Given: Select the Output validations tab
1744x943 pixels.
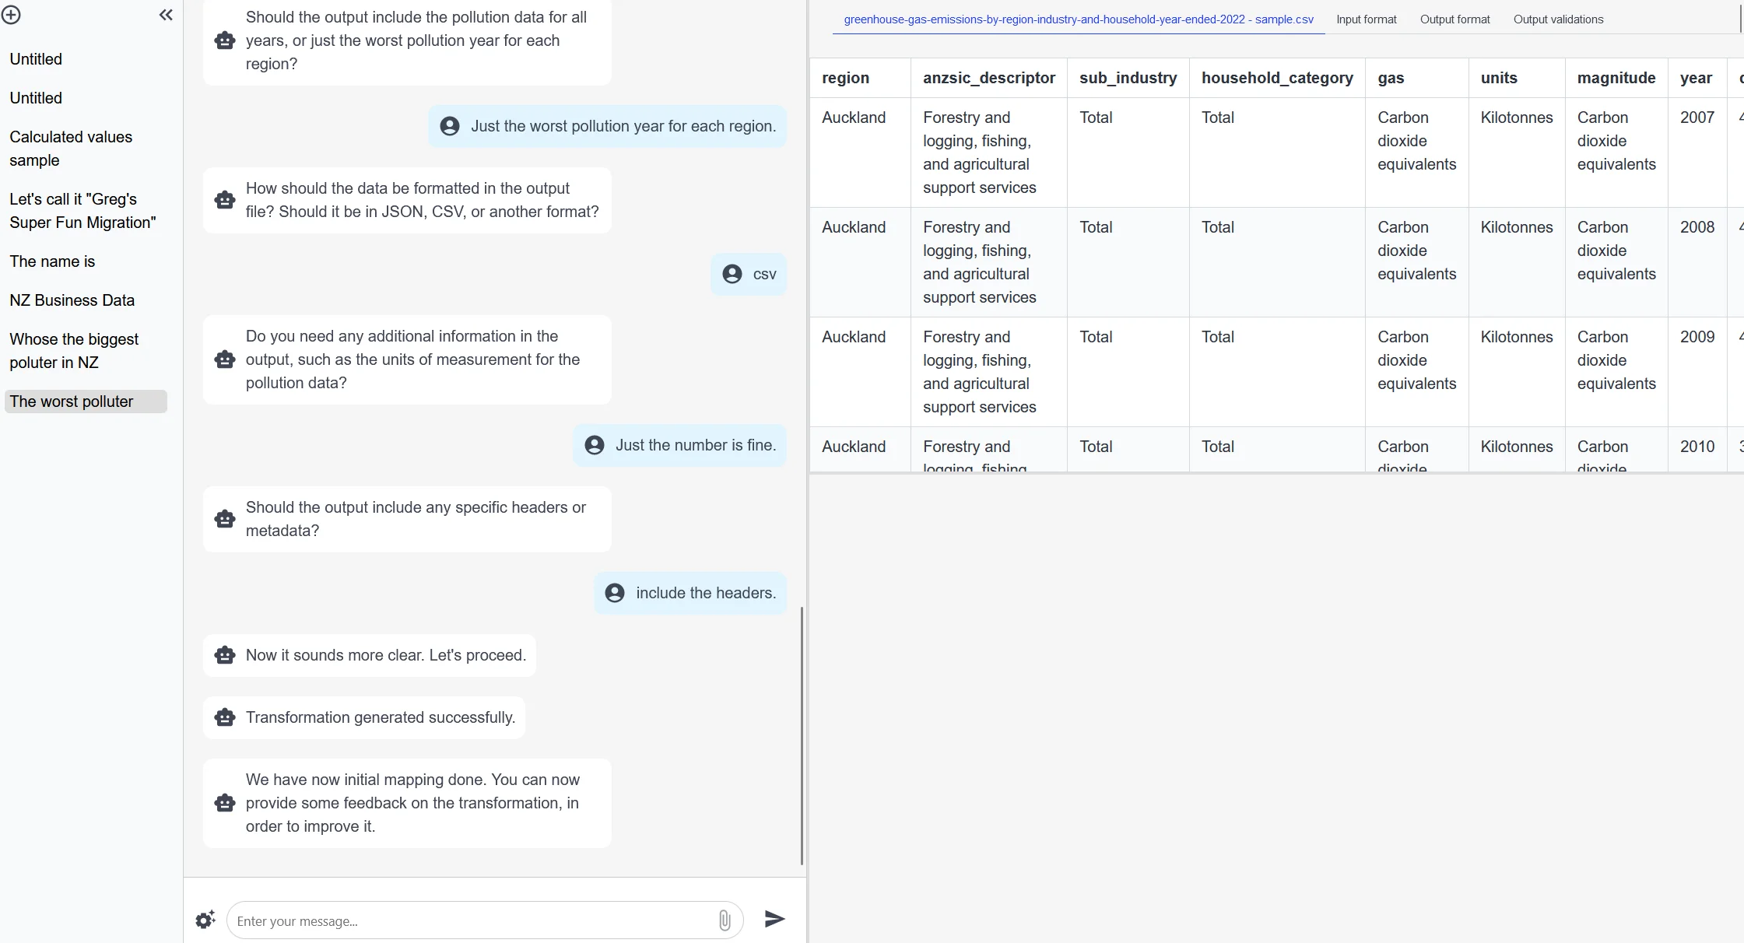Looking at the screenshot, I should click(x=1558, y=19).
